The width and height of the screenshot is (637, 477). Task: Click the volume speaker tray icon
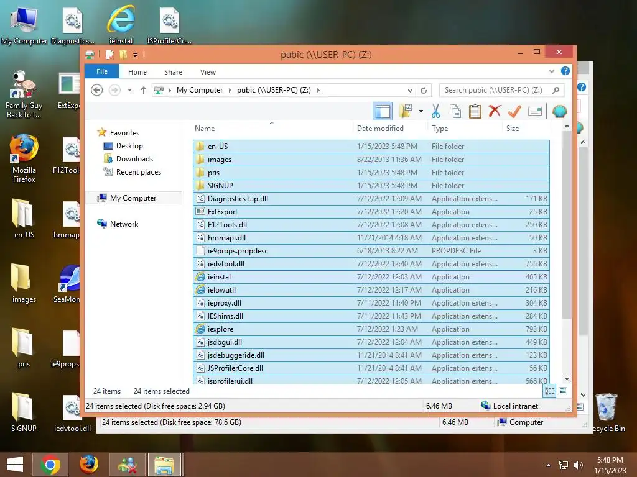(578, 465)
